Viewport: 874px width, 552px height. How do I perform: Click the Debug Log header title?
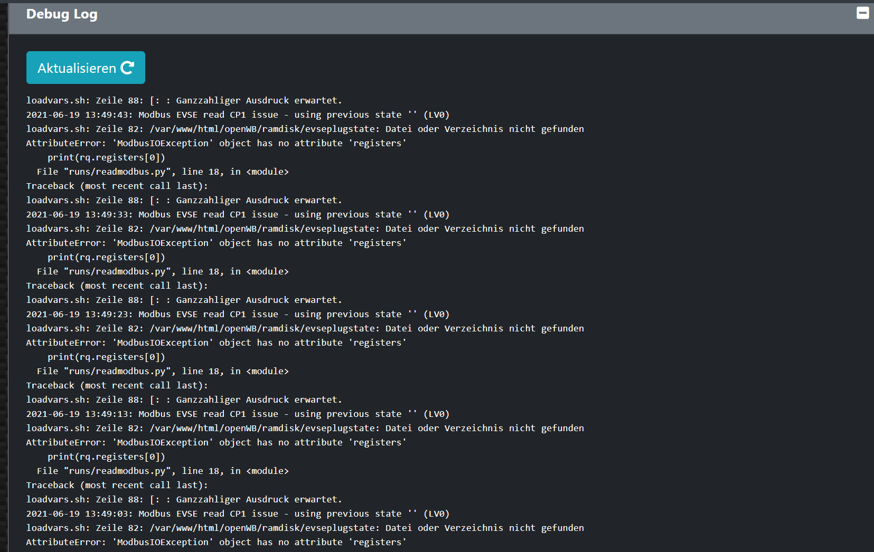point(62,14)
